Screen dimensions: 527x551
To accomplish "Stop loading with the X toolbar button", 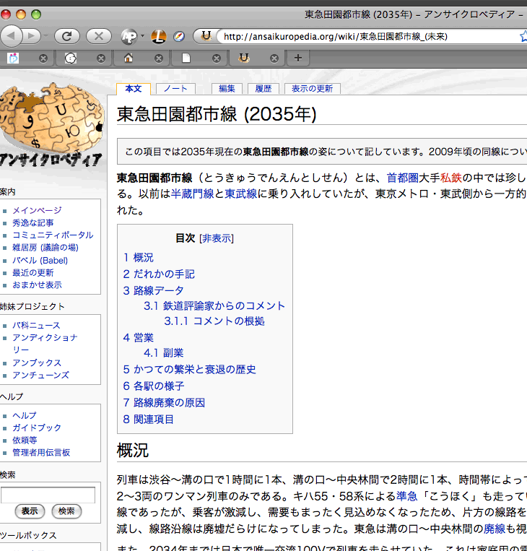I will coord(99,36).
